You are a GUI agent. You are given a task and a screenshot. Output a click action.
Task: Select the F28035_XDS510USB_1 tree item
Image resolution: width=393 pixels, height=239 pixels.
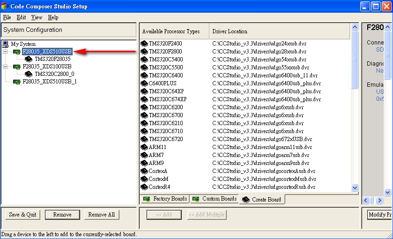(x=50, y=82)
